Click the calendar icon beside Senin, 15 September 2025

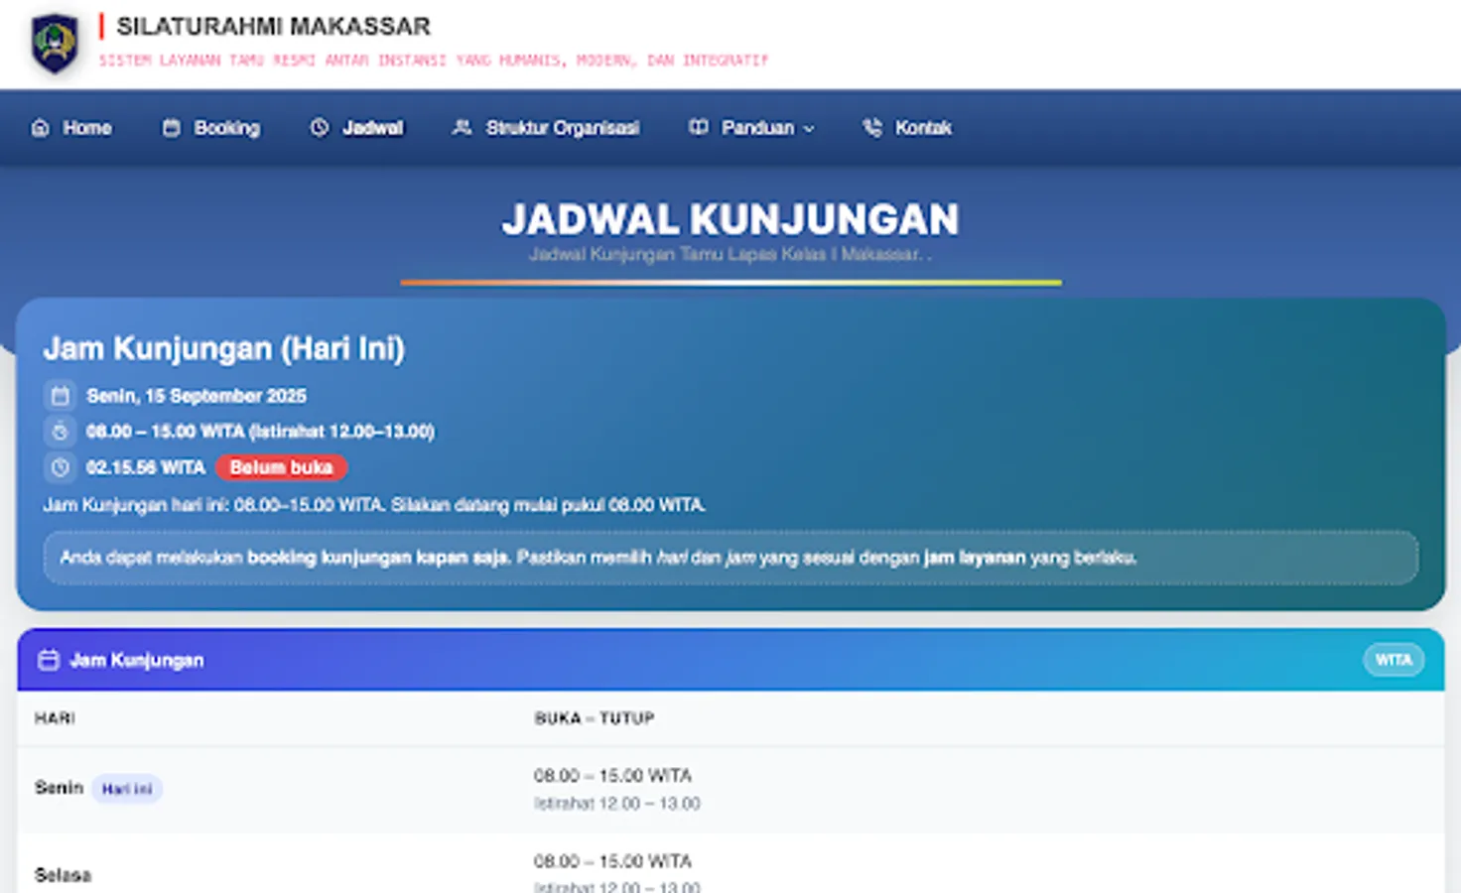click(x=61, y=396)
